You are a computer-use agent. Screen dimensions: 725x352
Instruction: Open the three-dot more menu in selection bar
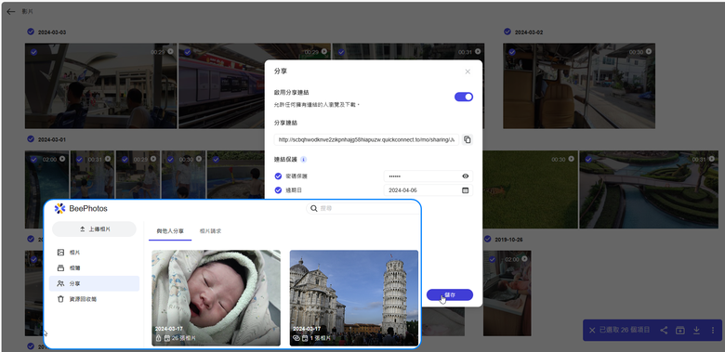point(713,331)
